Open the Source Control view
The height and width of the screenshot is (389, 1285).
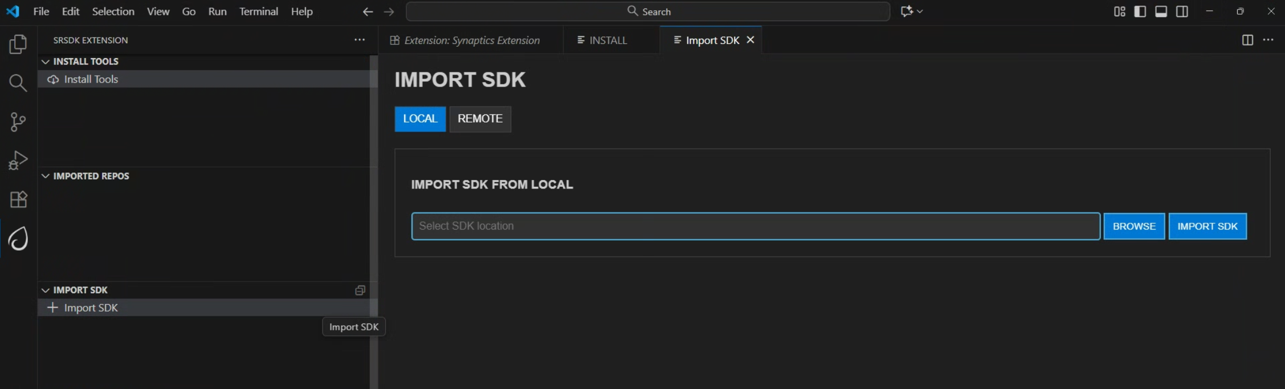point(18,122)
